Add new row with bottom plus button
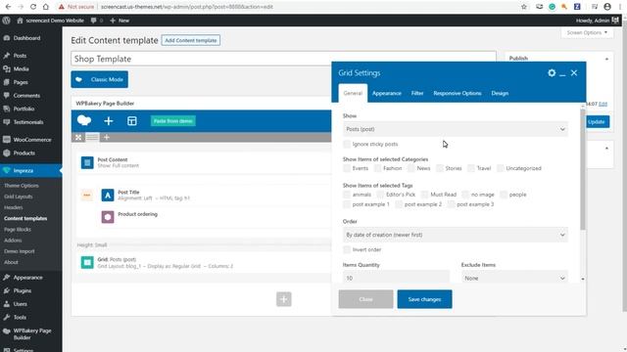This screenshot has height=352, width=627. pyautogui.click(x=283, y=299)
